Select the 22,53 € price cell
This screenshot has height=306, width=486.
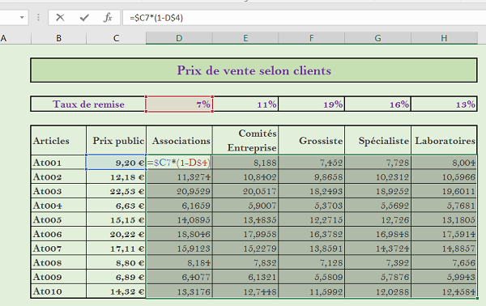pyautogui.click(x=116, y=191)
